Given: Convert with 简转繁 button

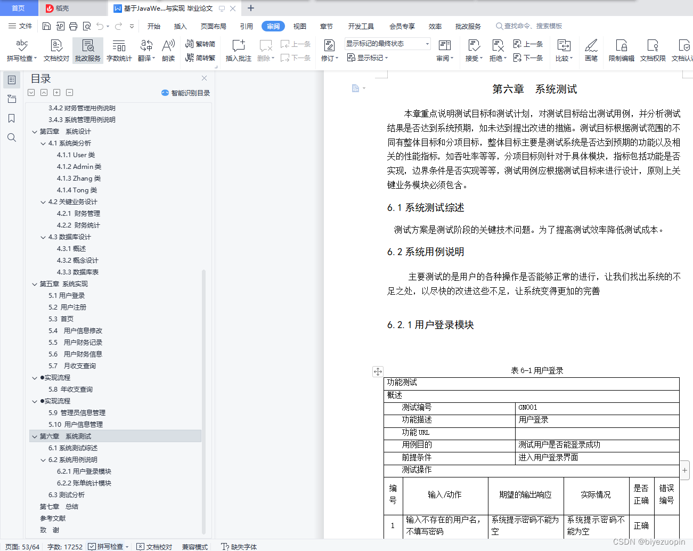Looking at the screenshot, I should [200, 58].
